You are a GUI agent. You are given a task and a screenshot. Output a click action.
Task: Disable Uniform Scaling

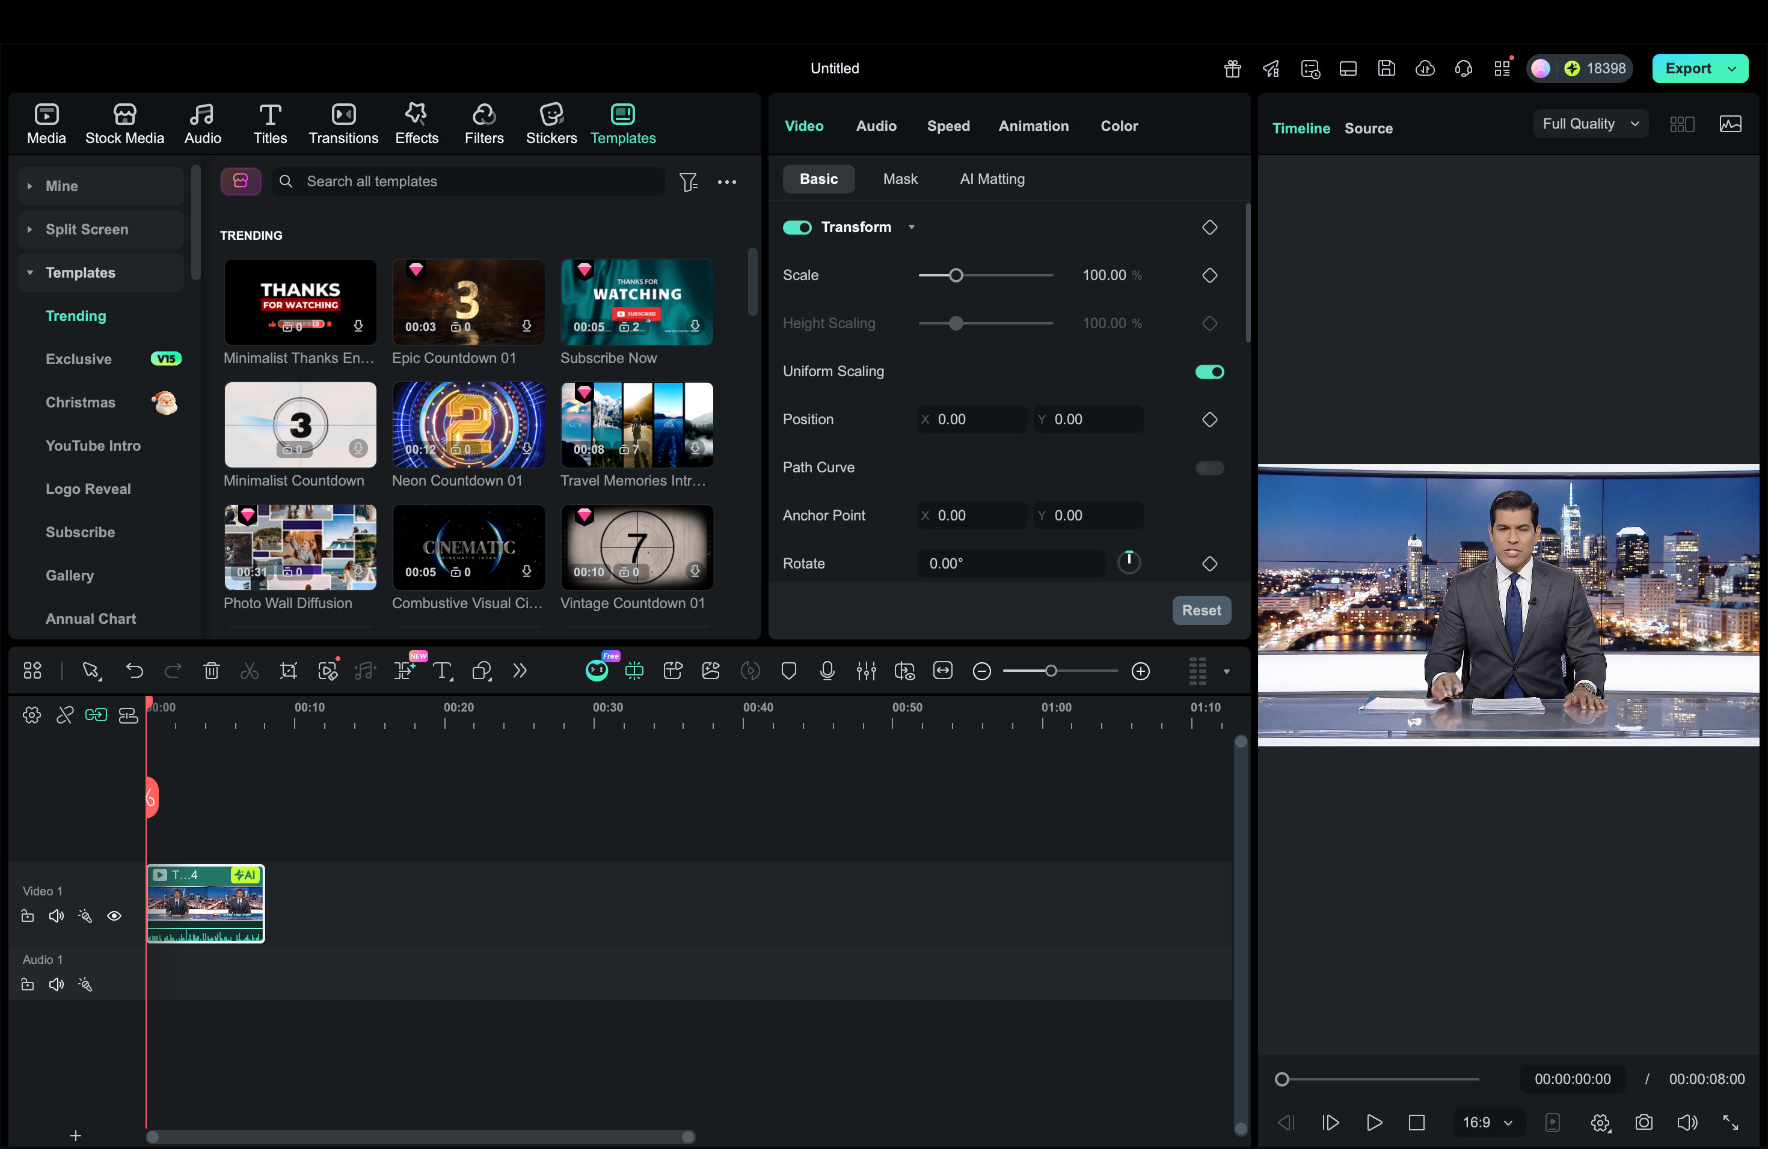[x=1209, y=371]
